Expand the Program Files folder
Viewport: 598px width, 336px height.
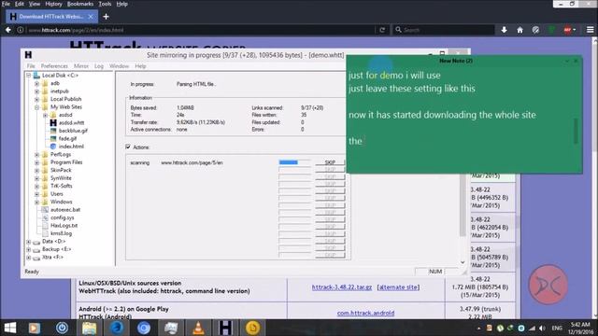tap(37, 162)
